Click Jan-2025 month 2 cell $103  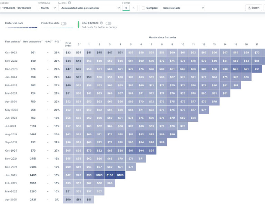[x=99, y=175]
